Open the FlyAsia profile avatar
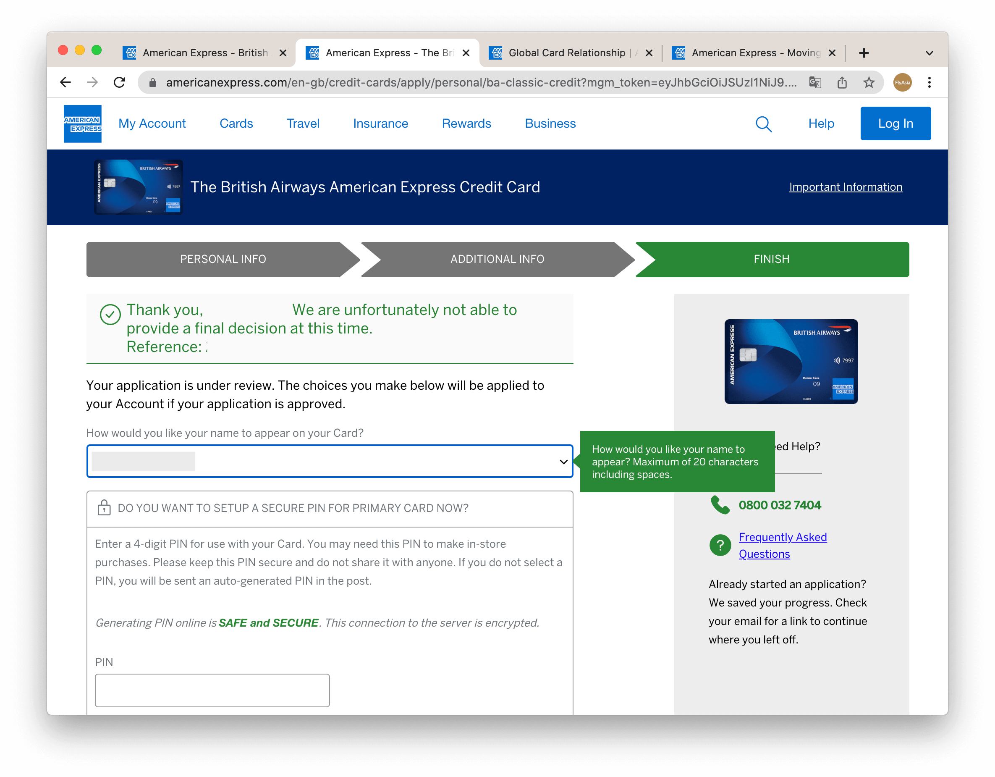 903,82
